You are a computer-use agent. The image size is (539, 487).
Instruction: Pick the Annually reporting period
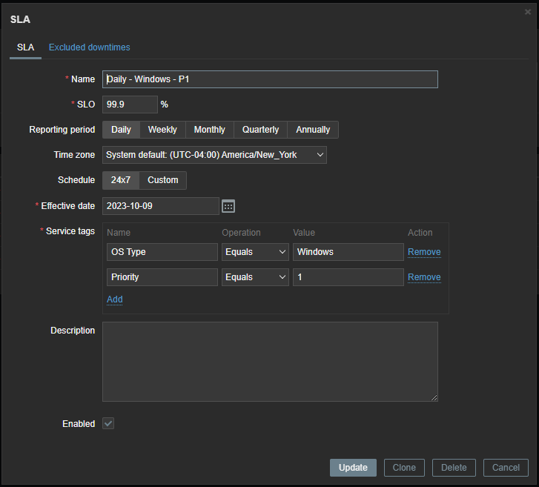point(313,130)
